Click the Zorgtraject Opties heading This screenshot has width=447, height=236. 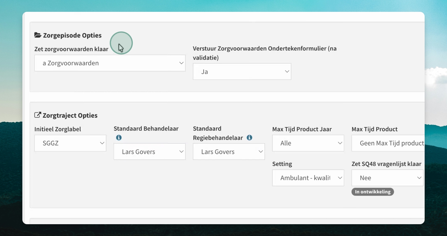[70, 115]
